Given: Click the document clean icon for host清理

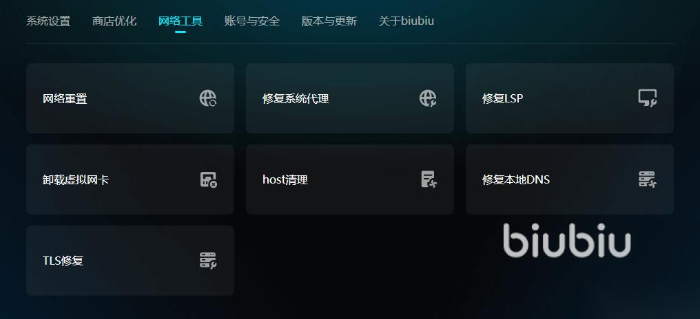Looking at the screenshot, I should [429, 179].
